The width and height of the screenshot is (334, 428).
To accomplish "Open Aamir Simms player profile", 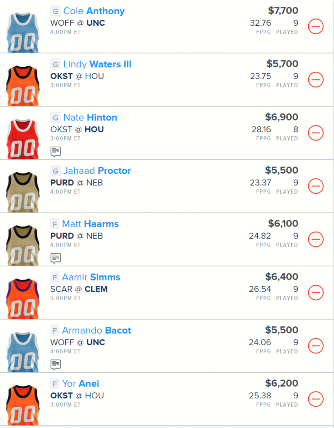I will pos(91,277).
